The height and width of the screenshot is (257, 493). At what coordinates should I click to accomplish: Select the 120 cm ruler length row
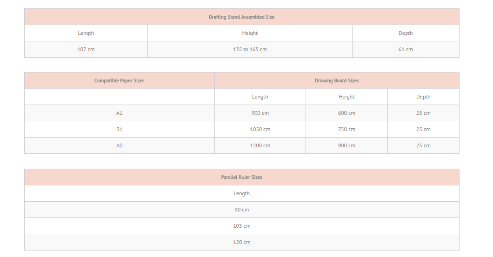(241, 242)
